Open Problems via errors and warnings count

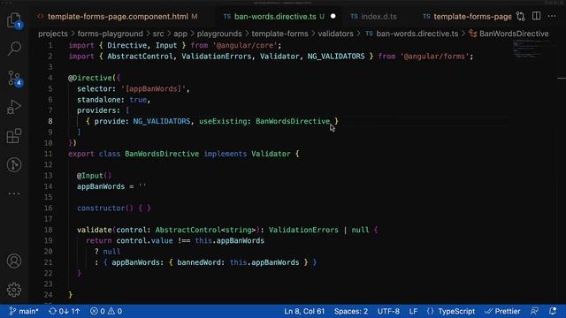pos(106,311)
